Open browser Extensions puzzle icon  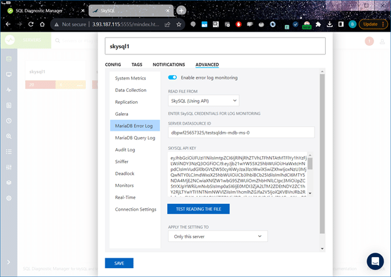click(318, 24)
